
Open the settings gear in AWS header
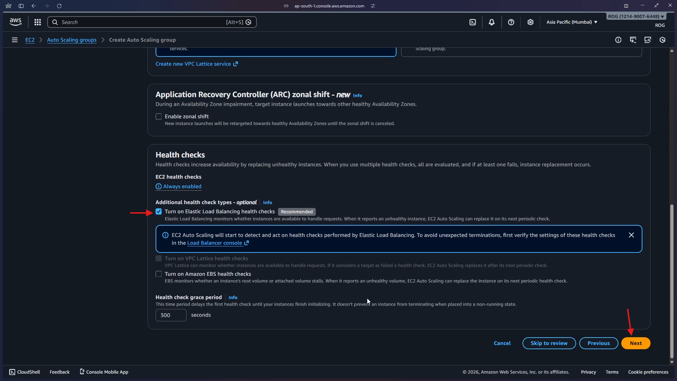[530, 22]
